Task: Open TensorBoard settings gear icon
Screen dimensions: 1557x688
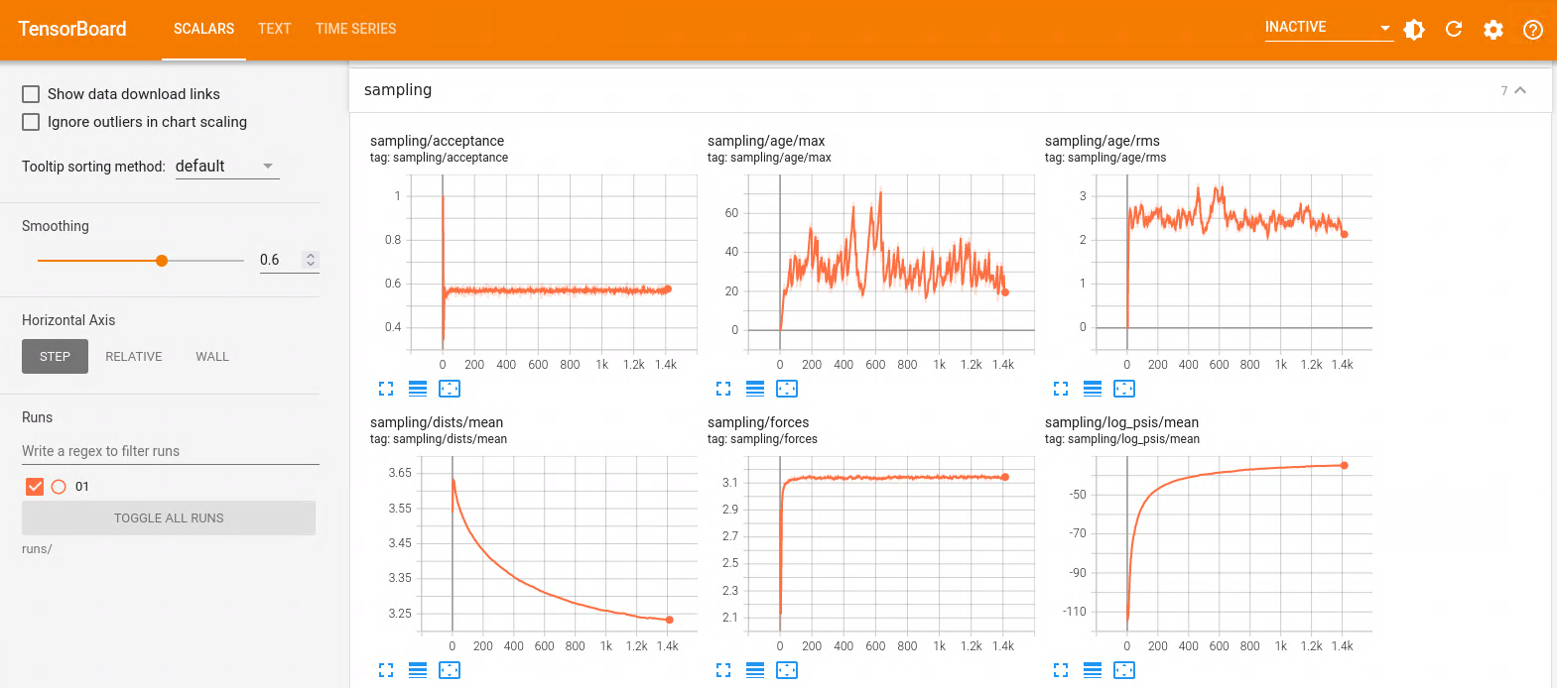Action: pyautogui.click(x=1493, y=30)
